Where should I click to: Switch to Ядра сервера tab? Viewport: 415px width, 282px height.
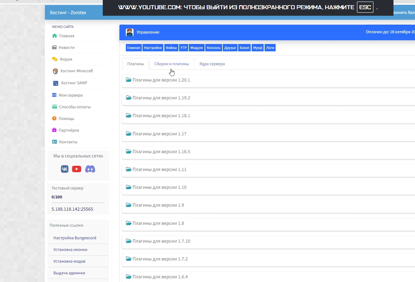point(212,64)
